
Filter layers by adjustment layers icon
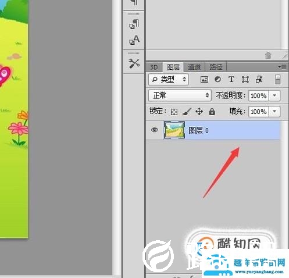tap(218, 79)
